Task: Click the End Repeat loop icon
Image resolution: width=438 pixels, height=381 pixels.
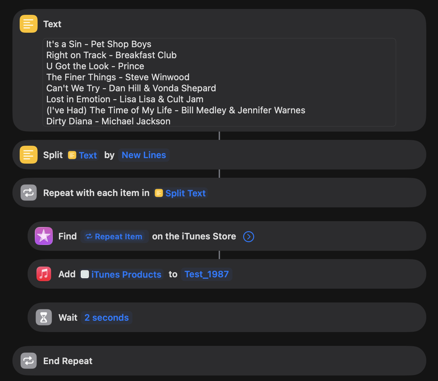Action: 28,361
